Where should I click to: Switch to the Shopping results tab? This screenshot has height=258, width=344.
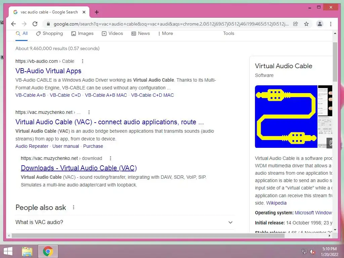point(49,34)
